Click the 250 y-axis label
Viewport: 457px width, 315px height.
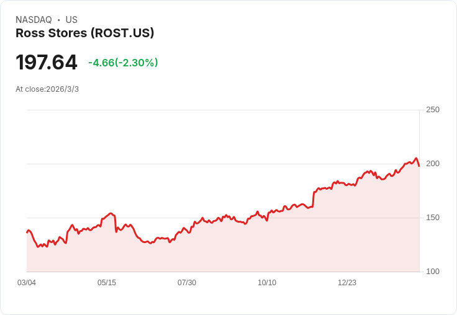433,110
